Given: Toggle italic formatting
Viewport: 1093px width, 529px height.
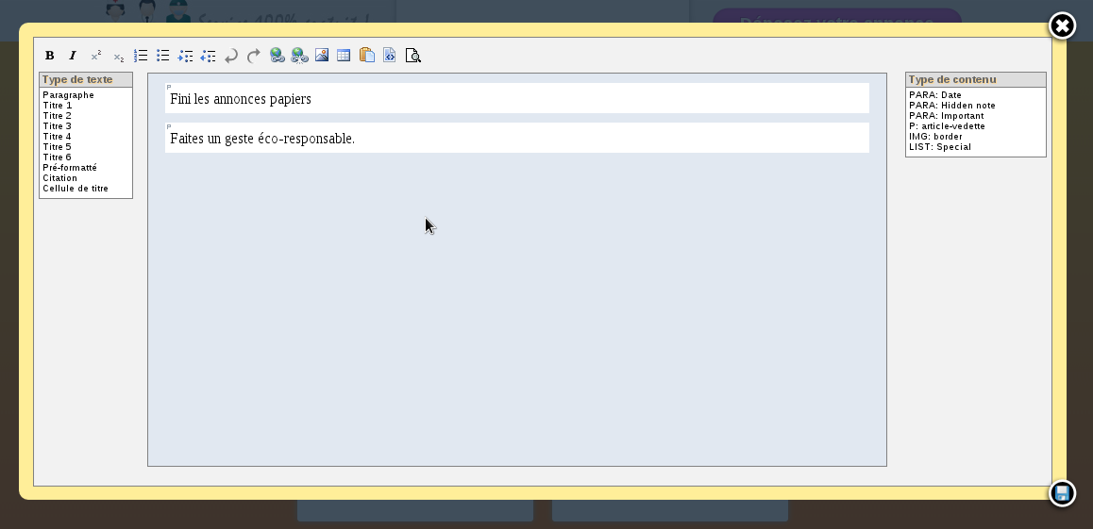Looking at the screenshot, I should pos(73,56).
